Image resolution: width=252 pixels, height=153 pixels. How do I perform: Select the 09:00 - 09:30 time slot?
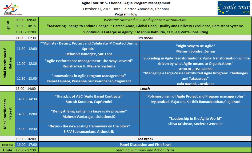[27, 20]
